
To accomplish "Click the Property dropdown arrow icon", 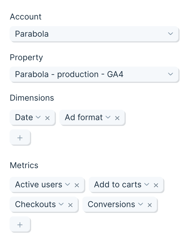I will (171, 74).
